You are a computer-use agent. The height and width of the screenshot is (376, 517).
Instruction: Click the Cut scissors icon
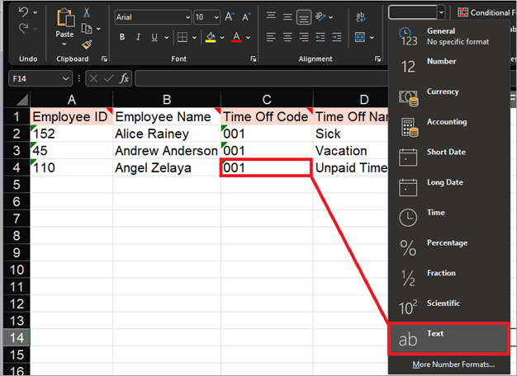coord(87,12)
